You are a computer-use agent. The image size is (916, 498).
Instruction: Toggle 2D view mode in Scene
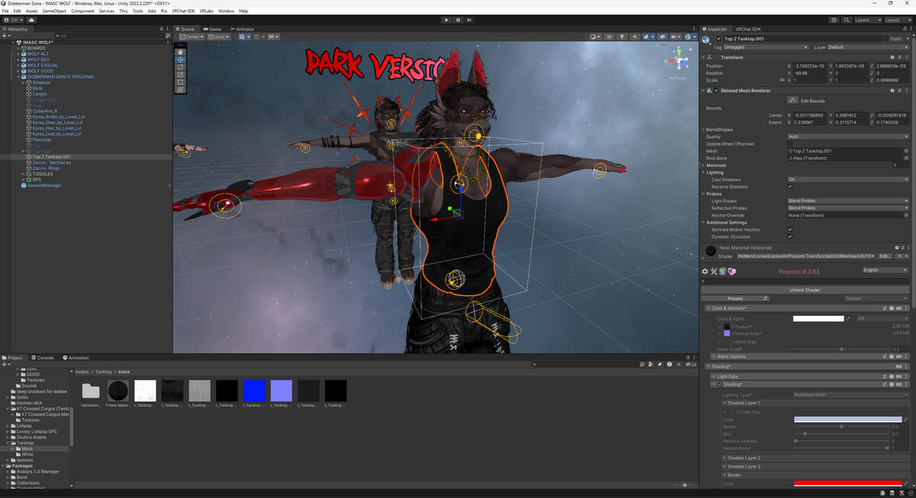pos(610,37)
